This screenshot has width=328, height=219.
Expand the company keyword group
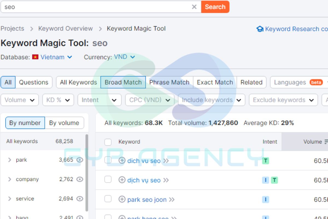[10, 179]
